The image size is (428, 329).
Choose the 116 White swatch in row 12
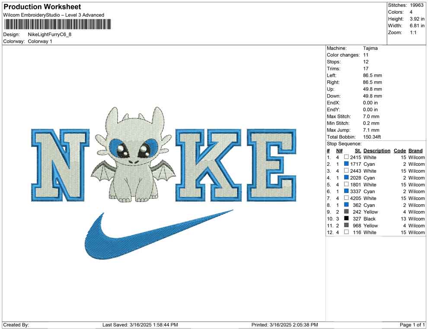pyautogui.click(x=346, y=232)
